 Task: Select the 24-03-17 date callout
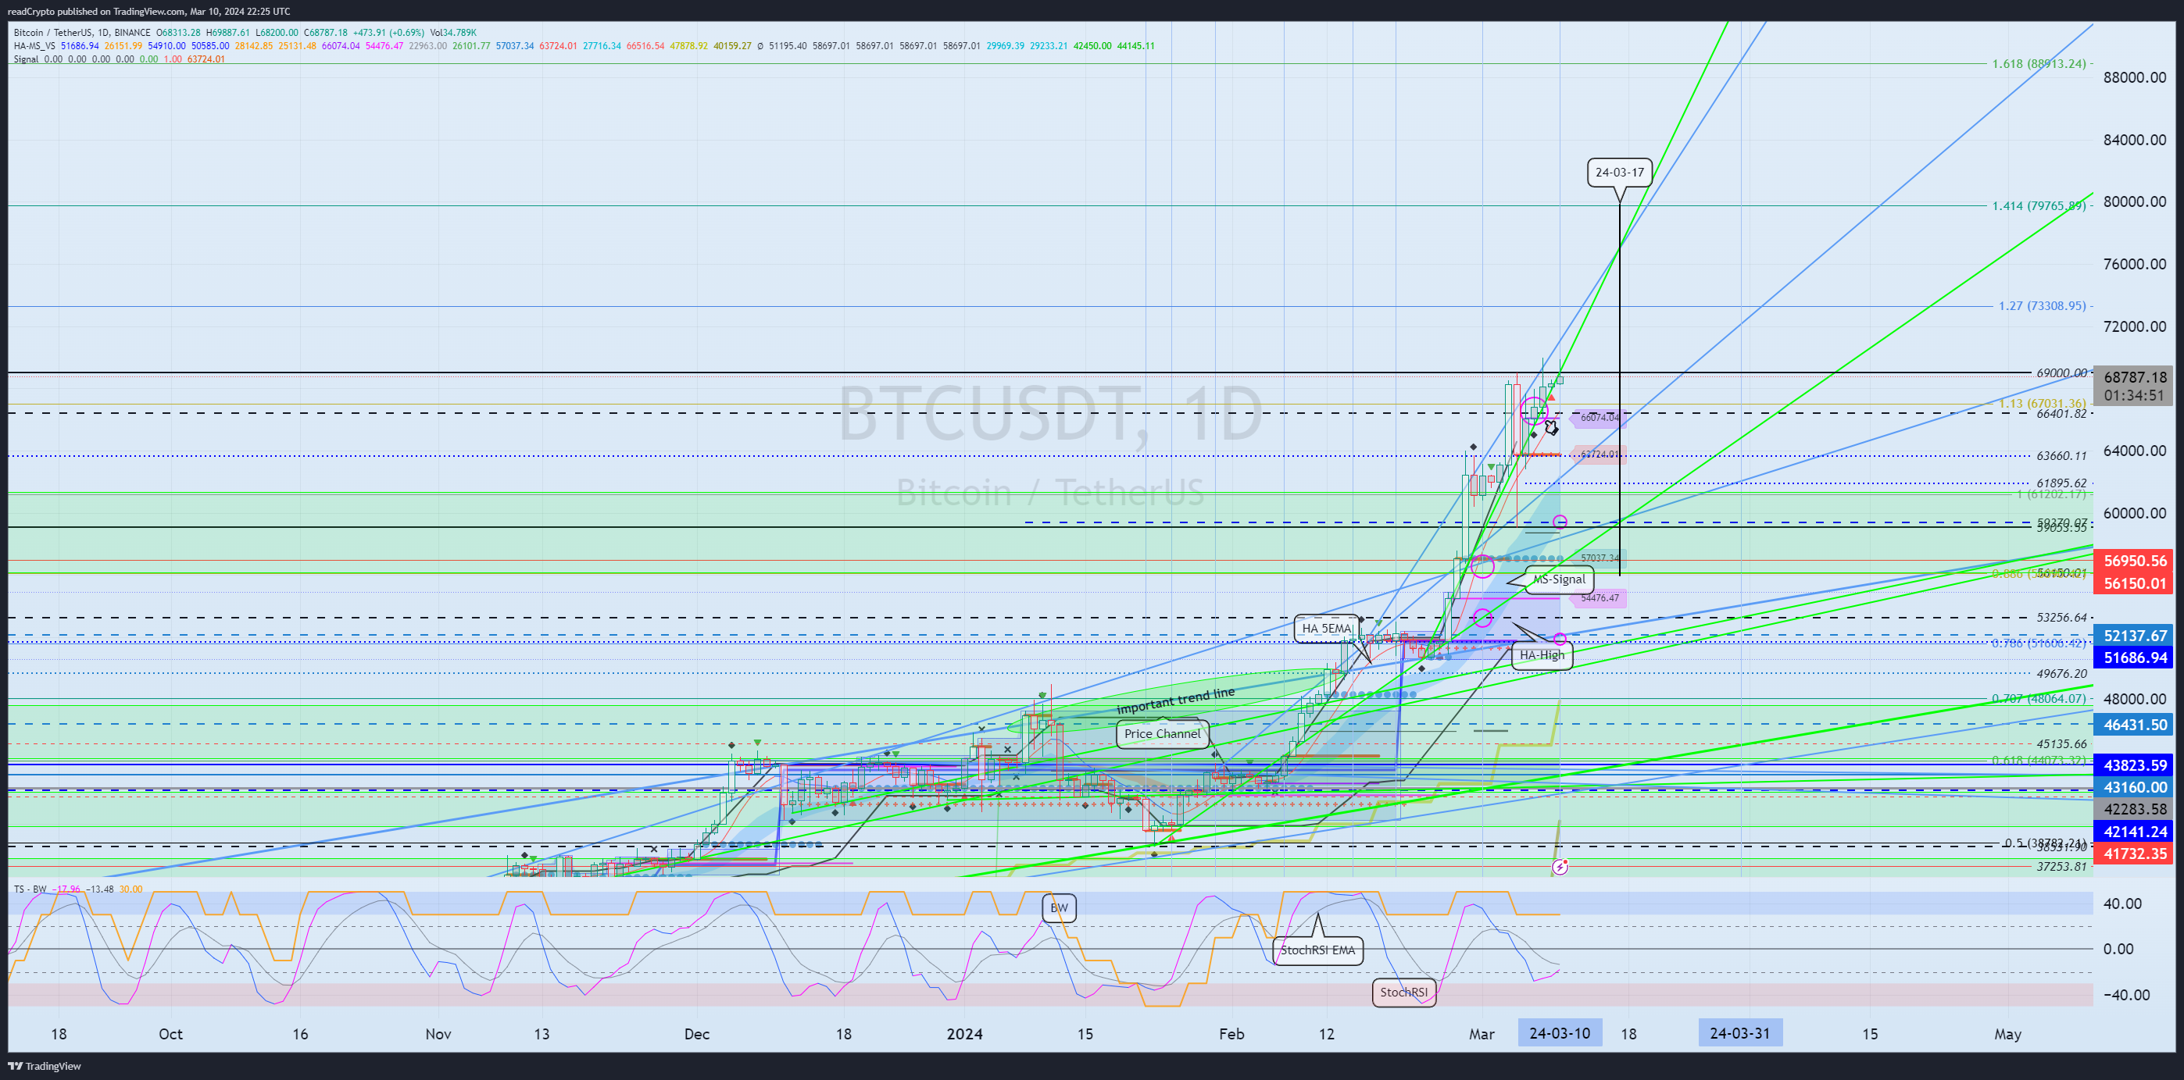pos(1619,172)
